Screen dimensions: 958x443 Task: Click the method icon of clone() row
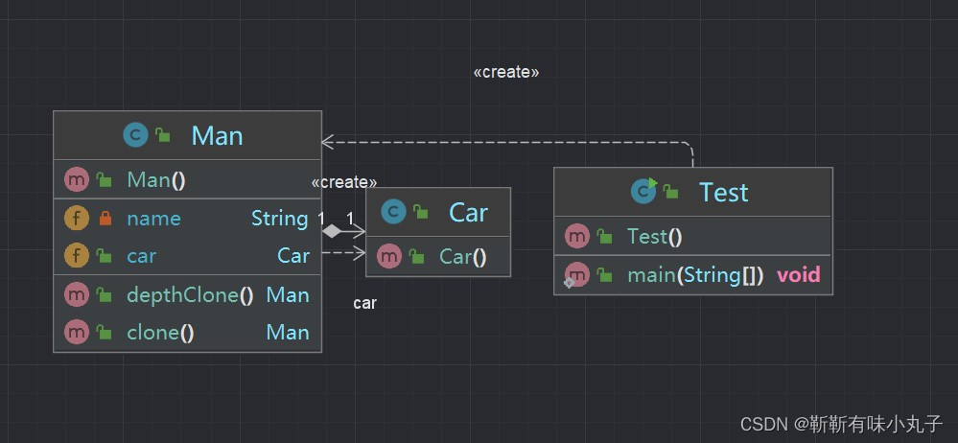click(x=77, y=333)
